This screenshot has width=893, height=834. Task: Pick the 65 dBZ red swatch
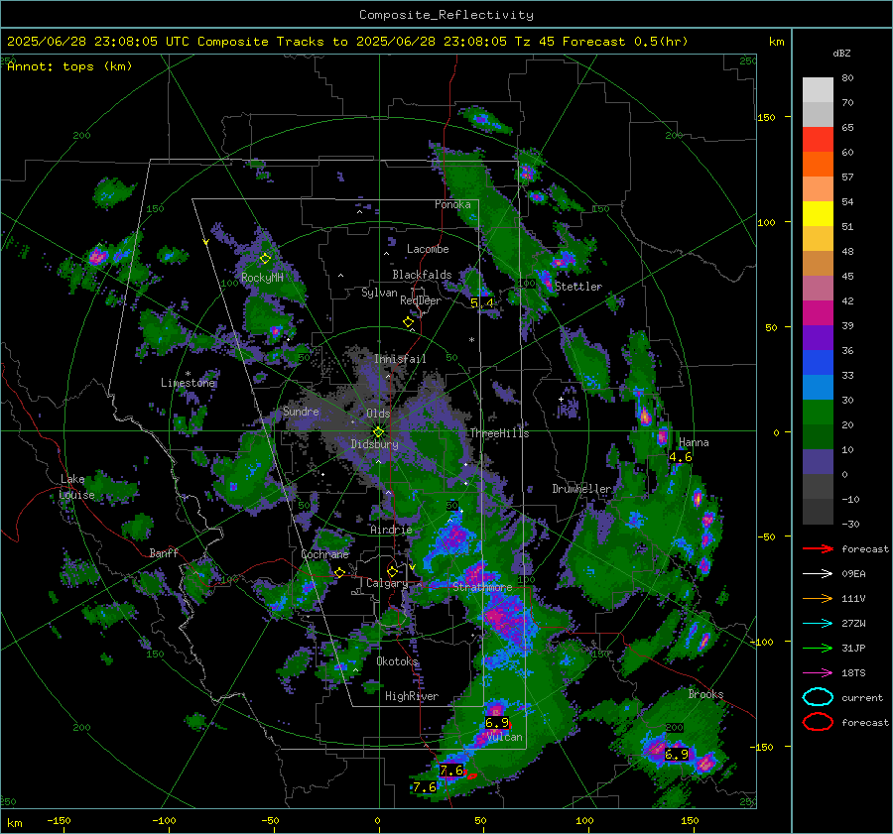818,139
